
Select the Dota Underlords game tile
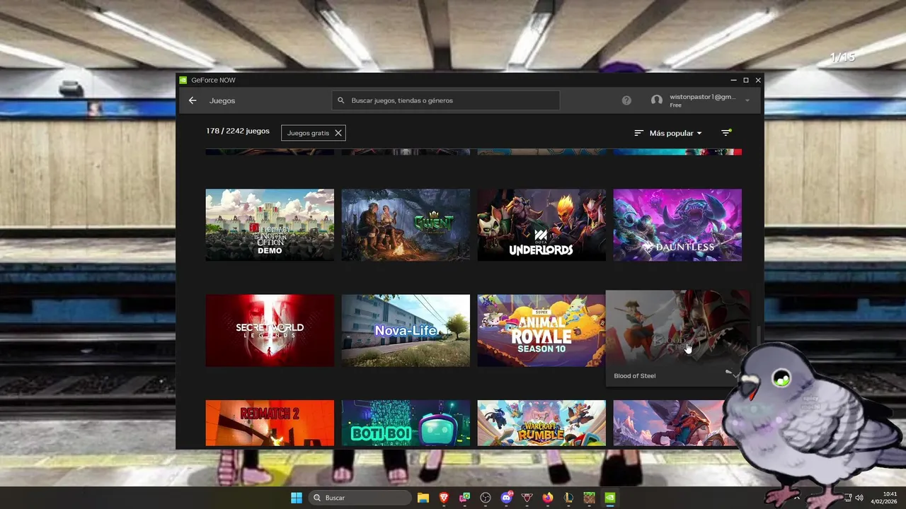coord(541,225)
